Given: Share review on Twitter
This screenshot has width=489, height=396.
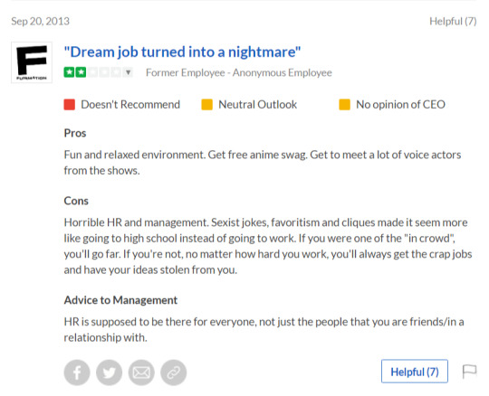Looking at the screenshot, I should coord(110,372).
